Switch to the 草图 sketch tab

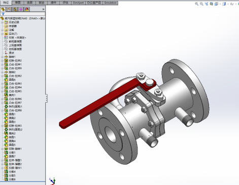click(x=18, y=3)
